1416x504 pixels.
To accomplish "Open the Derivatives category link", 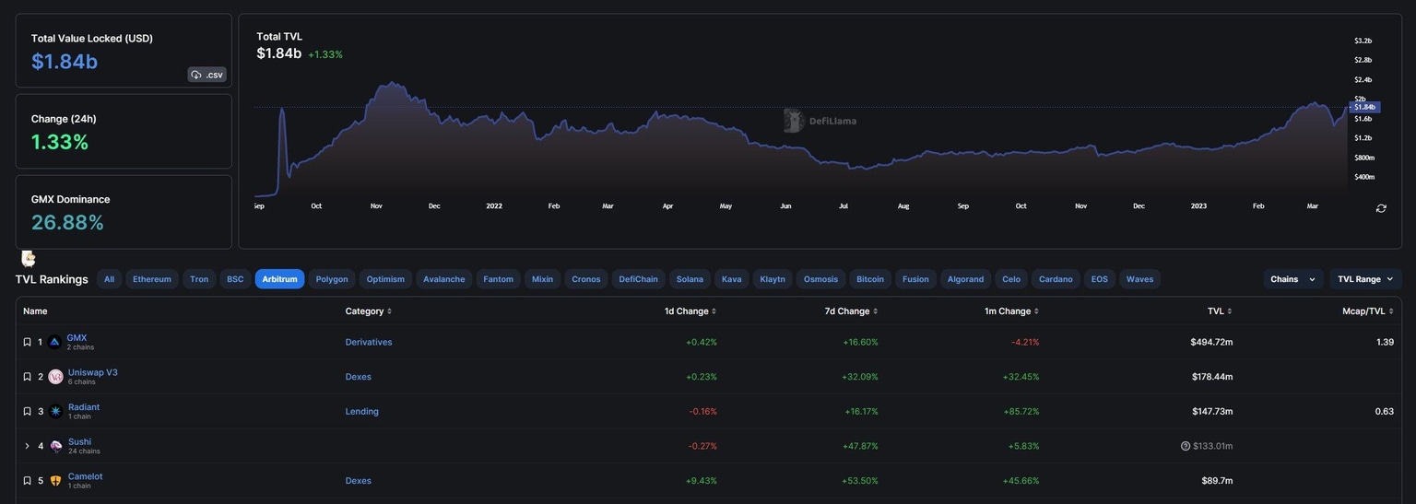I will coord(369,342).
